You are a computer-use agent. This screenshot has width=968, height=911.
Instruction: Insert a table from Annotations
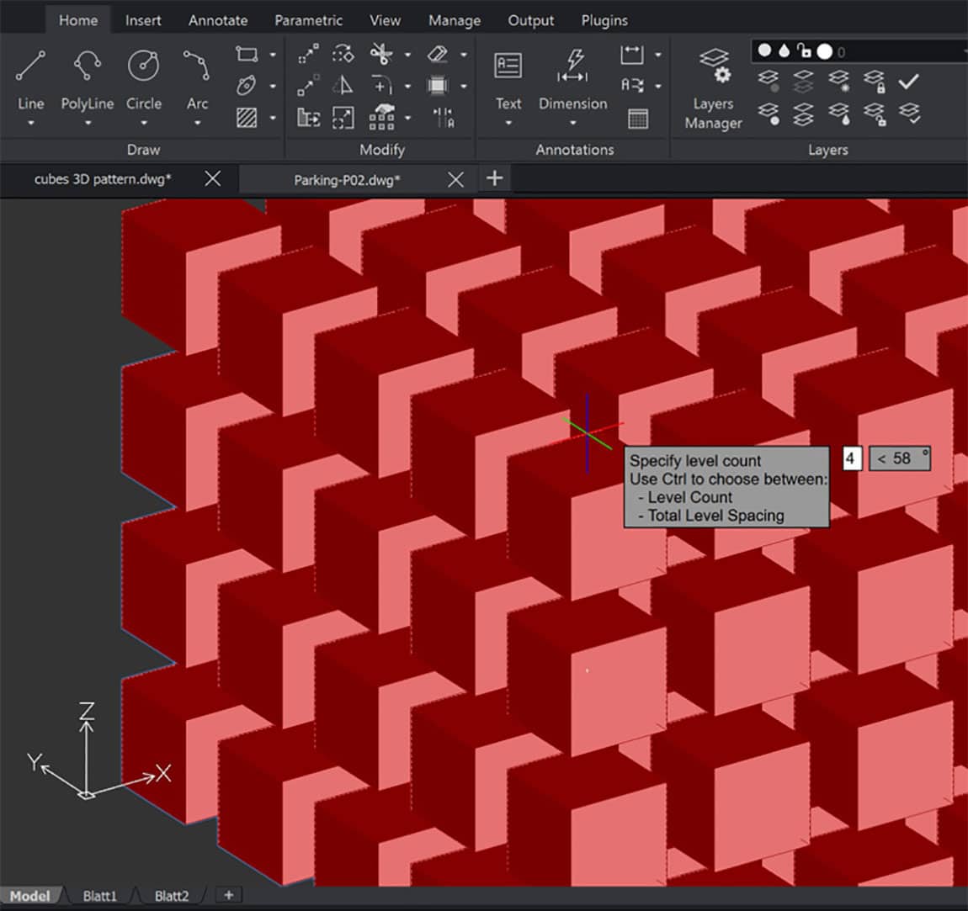coord(638,119)
